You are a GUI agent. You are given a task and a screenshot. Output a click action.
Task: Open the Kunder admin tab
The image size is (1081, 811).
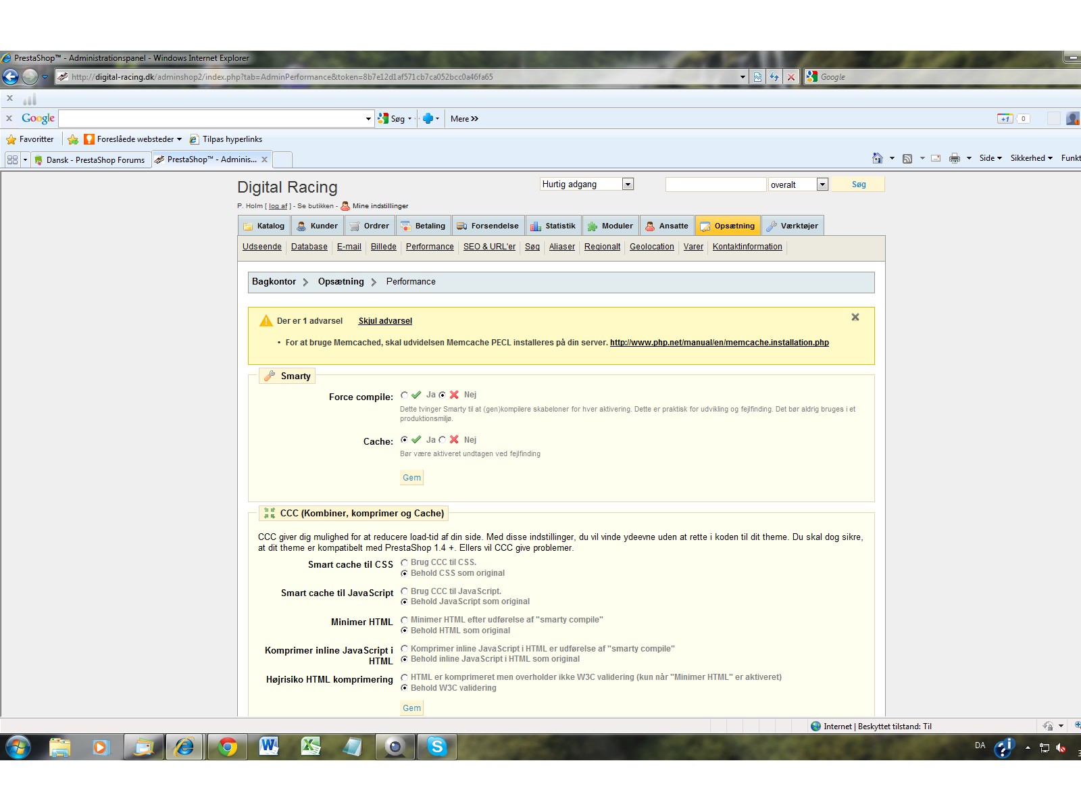click(x=318, y=226)
